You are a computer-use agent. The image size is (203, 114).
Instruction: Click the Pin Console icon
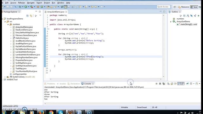point(187,84)
